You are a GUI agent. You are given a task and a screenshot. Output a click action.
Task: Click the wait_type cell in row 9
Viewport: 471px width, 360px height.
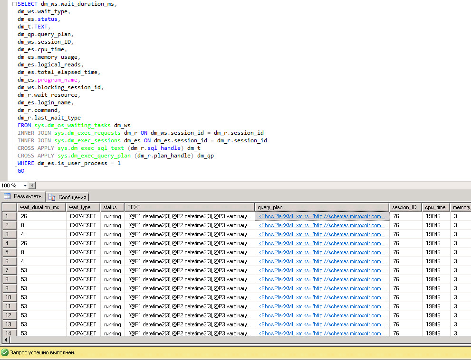(x=83, y=288)
